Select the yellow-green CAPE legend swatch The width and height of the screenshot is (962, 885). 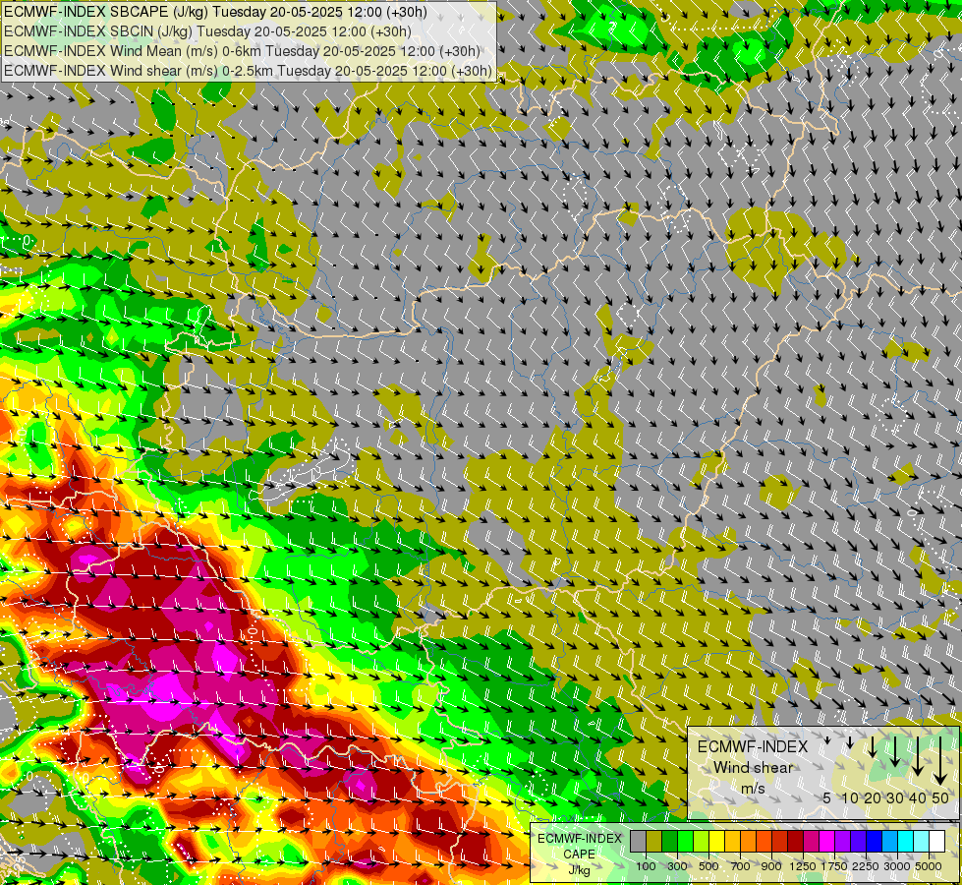[x=702, y=842]
